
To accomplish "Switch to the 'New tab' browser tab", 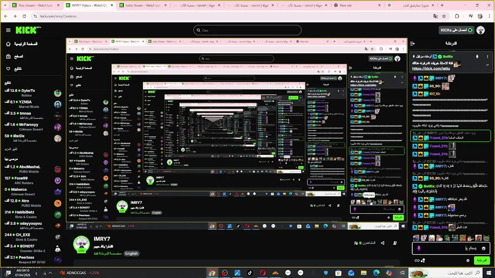I will pyautogui.click(x=358, y=5).
